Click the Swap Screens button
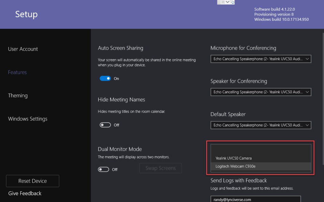This screenshot has height=202, width=324. [160, 168]
